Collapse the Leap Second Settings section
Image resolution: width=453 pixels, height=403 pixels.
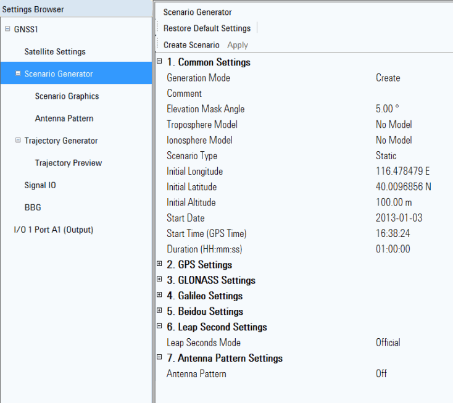point(159,326)
